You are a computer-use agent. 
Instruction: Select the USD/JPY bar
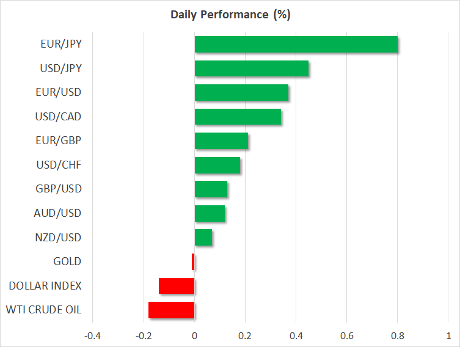(x=252, y=68)
